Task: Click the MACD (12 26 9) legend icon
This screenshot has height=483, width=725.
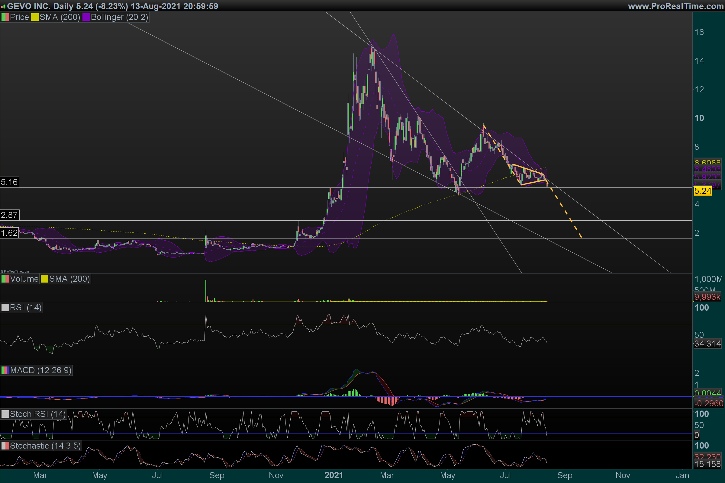Action: [5, 370]
